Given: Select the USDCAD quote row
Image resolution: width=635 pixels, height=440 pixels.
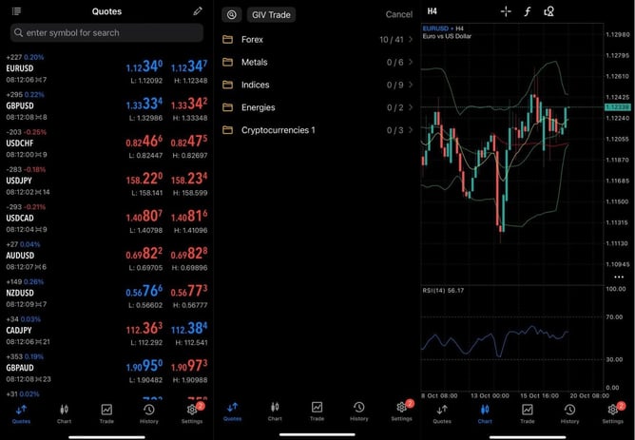Looking at the screenshot, I should point(106,219).
